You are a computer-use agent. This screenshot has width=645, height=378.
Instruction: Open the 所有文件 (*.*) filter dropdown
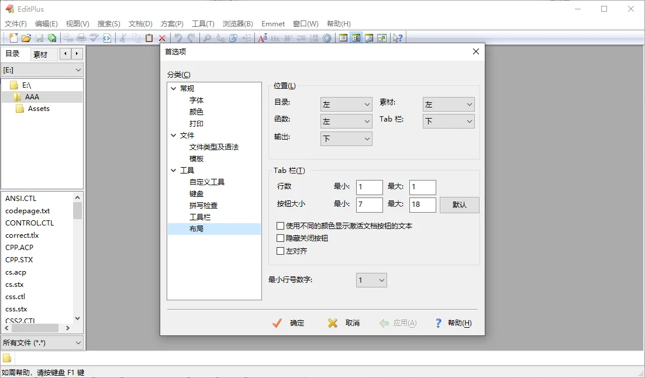[42, 343]
